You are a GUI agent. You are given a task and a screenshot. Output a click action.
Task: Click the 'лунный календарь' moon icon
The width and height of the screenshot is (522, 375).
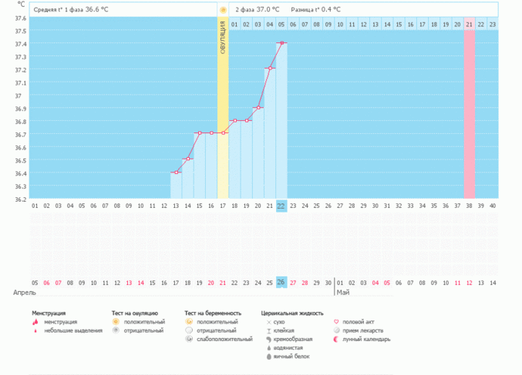point(335,339)
